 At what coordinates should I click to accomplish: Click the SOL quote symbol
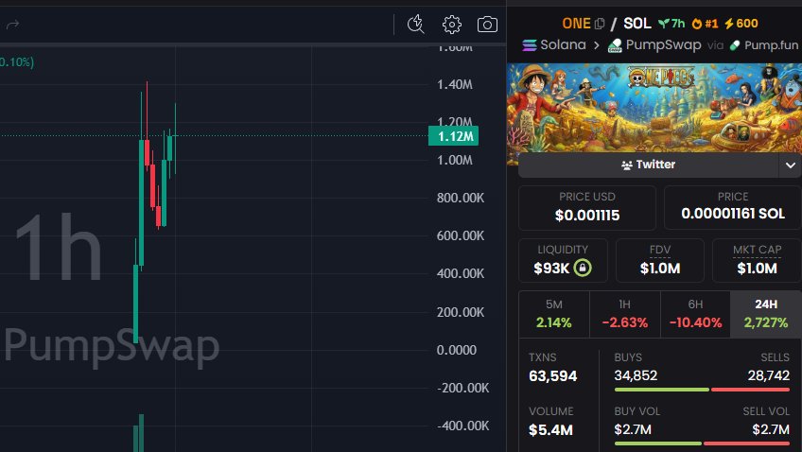(637, 24)
